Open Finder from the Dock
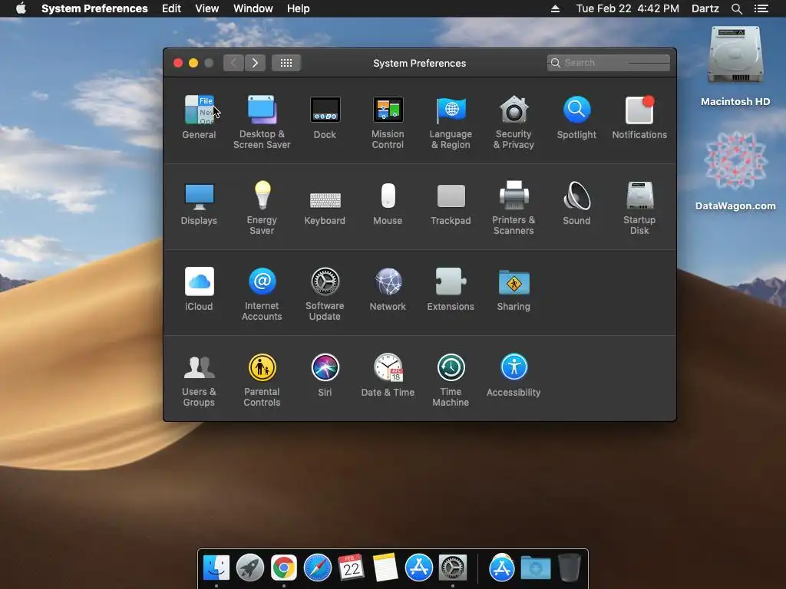 click(216, 568)
